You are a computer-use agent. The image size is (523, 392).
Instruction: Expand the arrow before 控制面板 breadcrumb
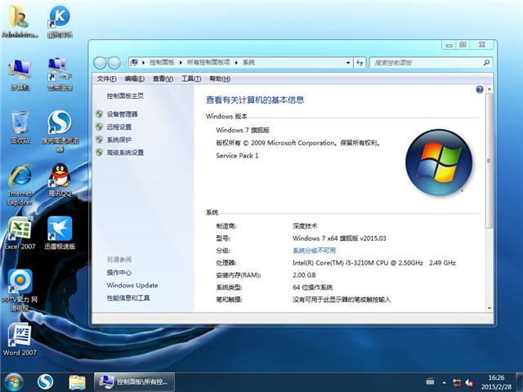144,63
